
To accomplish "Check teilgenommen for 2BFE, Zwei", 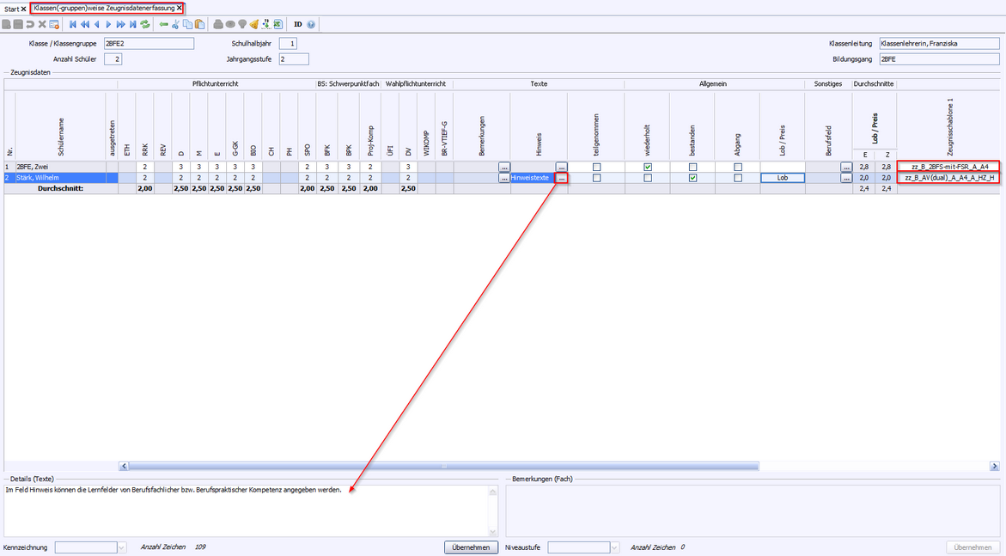I will tap(596, 167).
